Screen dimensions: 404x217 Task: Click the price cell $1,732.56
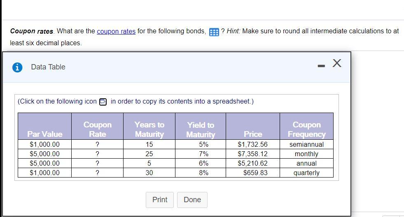[x=253, y=145]
